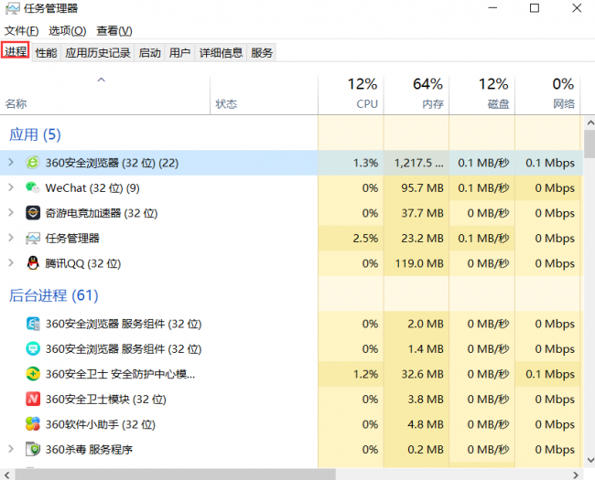Select the 腾讯QQ (32 位) row name
This screenshot has height=480, width=595.
tap(83, 263)
